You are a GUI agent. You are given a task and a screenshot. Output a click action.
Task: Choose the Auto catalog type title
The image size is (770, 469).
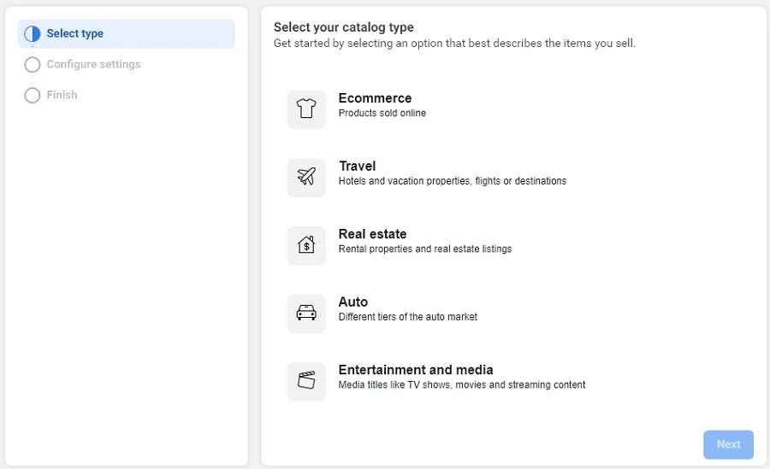click(352, 302)
